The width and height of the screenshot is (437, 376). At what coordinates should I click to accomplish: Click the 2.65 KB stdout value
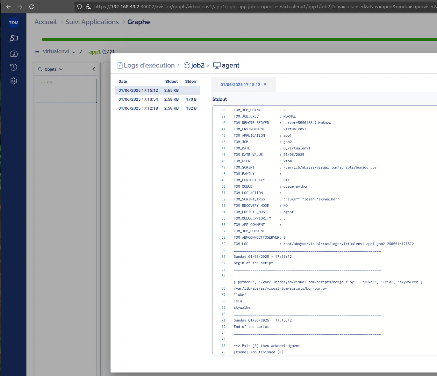(171, 90)
